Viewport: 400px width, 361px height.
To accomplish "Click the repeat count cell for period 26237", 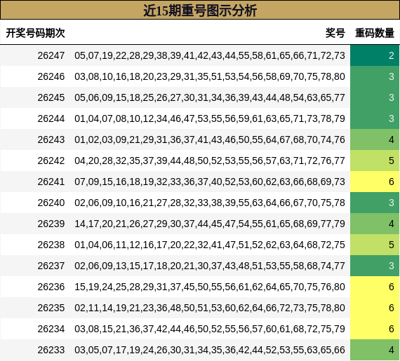I will pyautogui.click(x=375, y=266).
